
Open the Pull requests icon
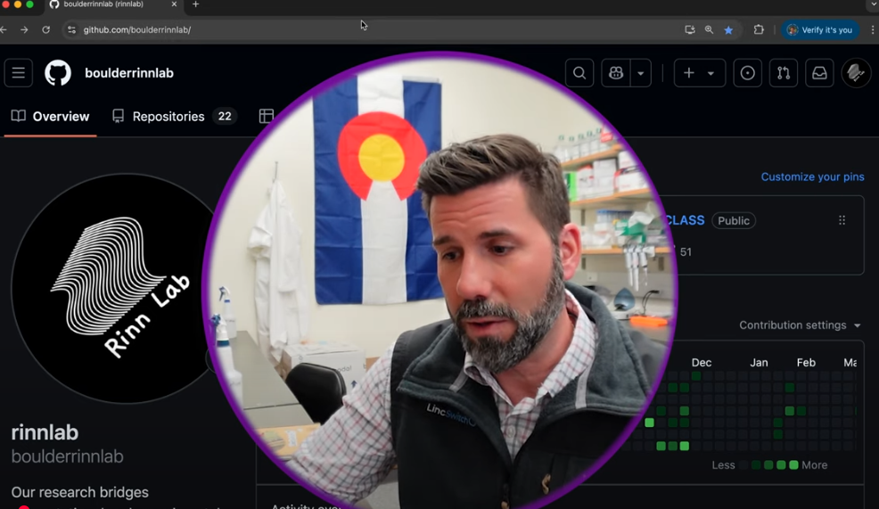(784, 73)
